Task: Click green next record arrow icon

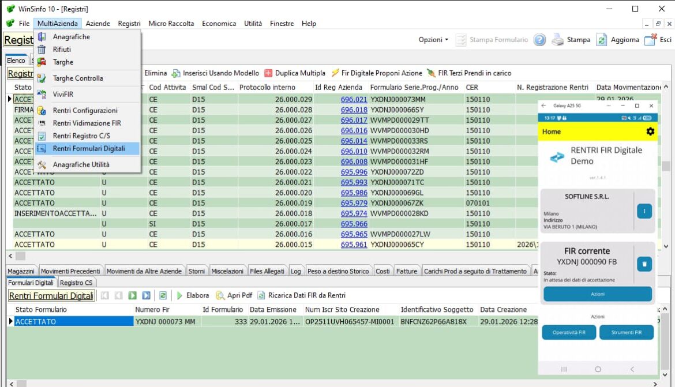Action: tap(133, 295)
